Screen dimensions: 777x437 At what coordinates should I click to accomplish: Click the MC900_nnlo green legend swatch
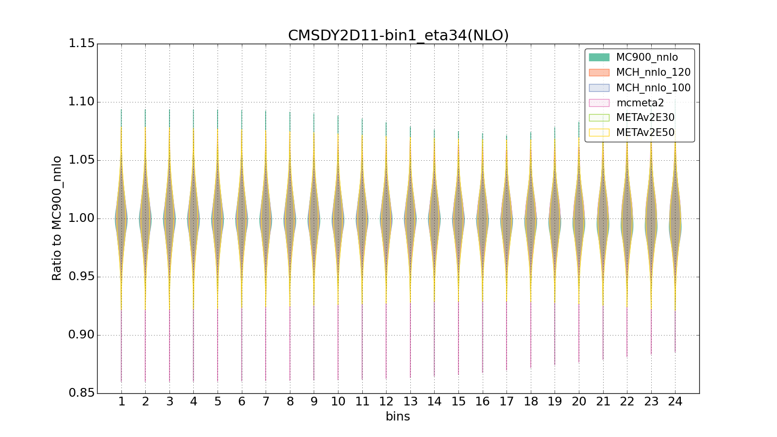[599, 57]
